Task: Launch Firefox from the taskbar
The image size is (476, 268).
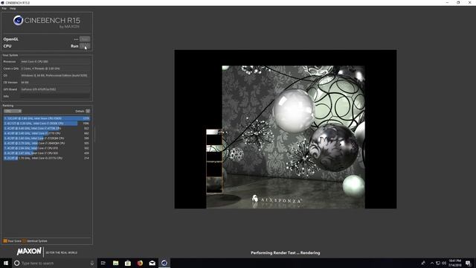Action: 140,263
